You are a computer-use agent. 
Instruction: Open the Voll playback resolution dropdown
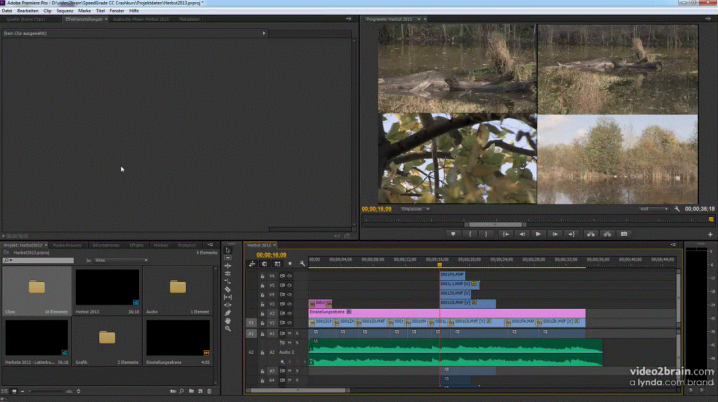pos(654,209)
